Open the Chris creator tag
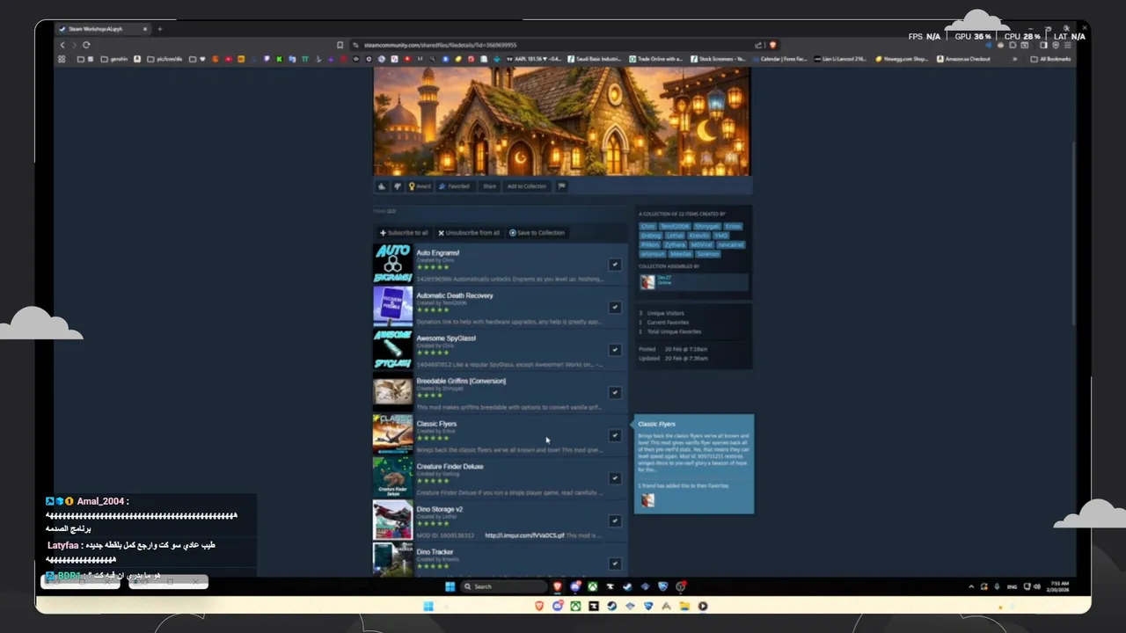Image resolution: width=1126 pixels, height=633 pixels. pyautogui.click(x=648, y=227)
